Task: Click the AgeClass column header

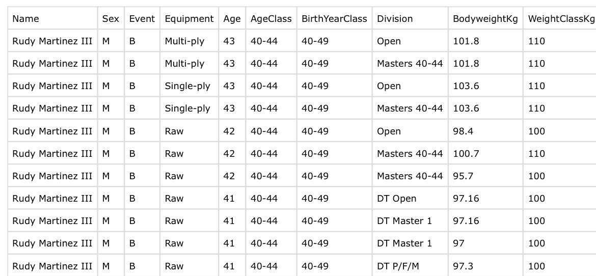Action: point(271,19)
